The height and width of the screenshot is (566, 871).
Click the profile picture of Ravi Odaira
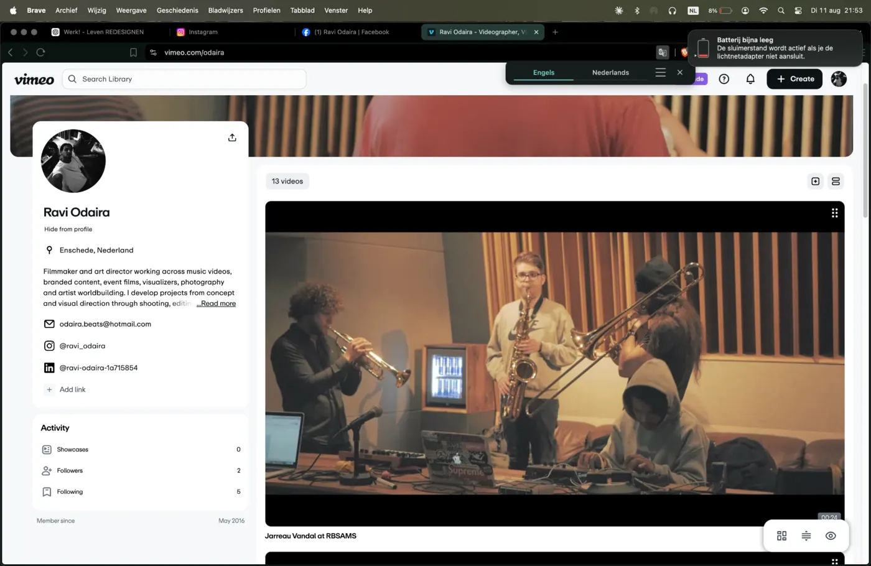[73, 160]
